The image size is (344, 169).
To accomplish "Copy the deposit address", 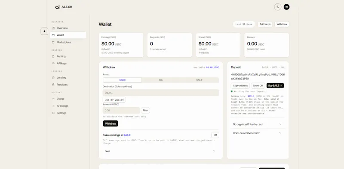I will [240, 86].
